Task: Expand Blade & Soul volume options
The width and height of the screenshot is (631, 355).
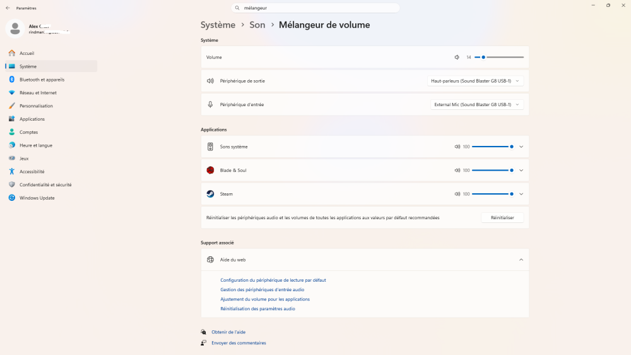Action: point(521,171)
